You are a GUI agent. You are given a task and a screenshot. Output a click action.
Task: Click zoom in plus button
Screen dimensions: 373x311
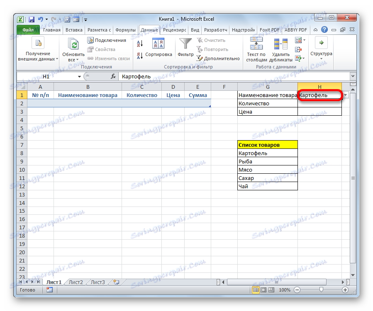(345, 290)
